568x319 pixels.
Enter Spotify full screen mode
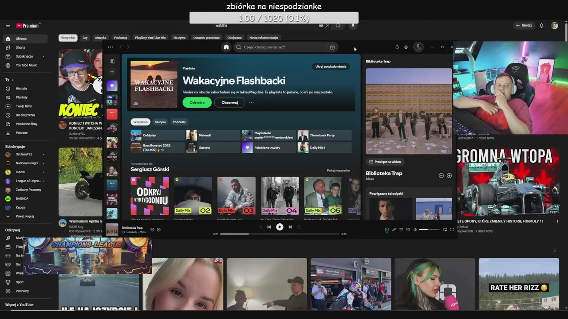point(452,230)
